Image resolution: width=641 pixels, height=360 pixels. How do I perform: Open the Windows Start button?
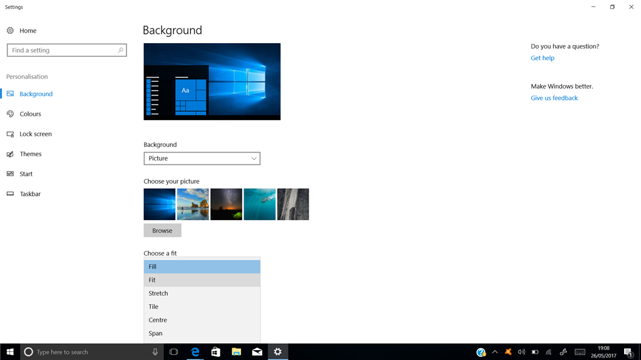pyautogui.click(x=10, y=352)
